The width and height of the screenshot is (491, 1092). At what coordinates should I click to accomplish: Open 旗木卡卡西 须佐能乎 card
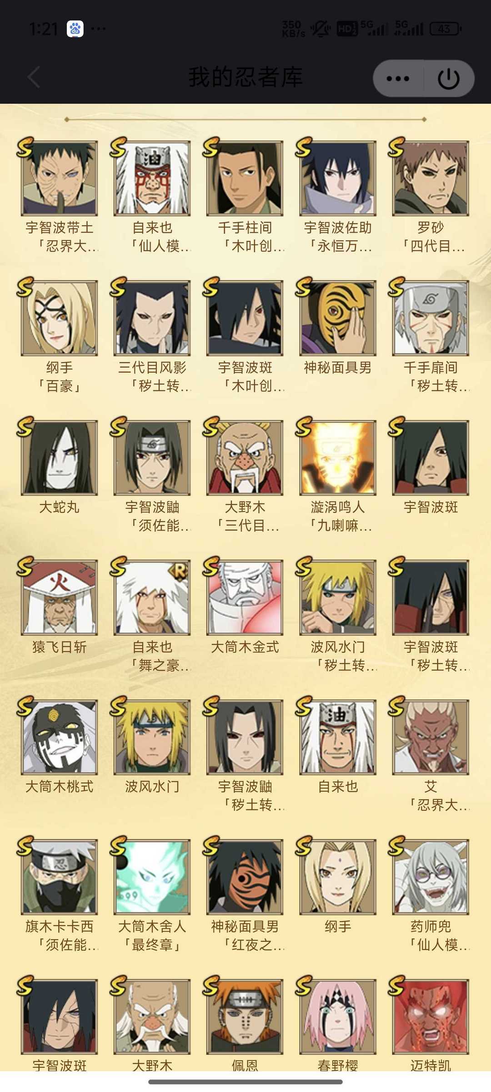tap(59, 876)
